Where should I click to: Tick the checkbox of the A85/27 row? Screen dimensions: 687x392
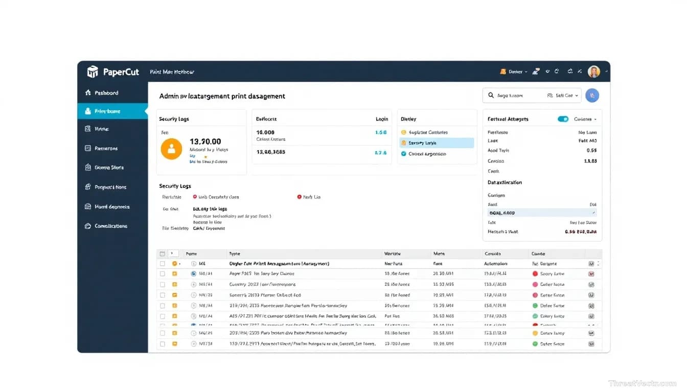pos(163,316)
